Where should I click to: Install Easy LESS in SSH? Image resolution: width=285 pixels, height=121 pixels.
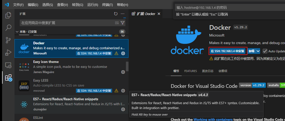tap(94, 91)
